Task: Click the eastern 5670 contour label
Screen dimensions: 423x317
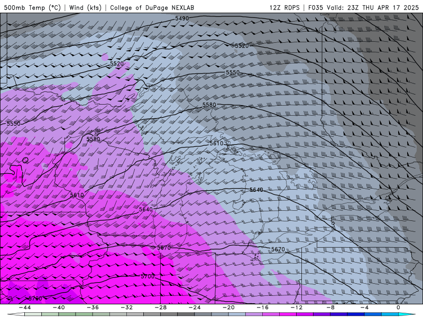Action: pos(278,249)
